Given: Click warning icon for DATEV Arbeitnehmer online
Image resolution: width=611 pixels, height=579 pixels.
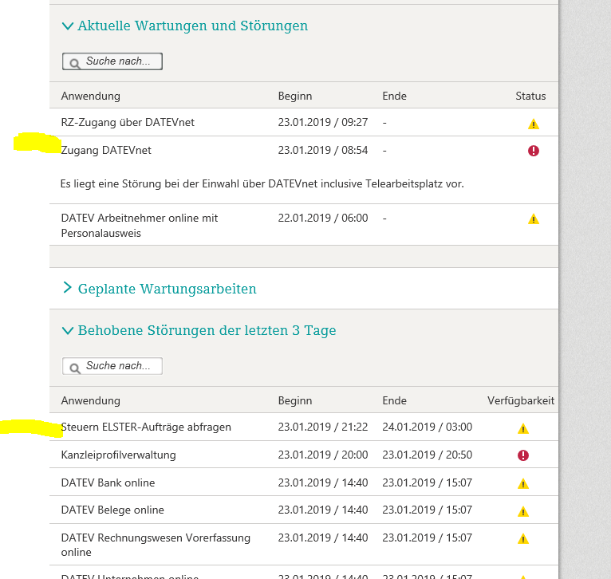Looking at the screenshot, I should [x=534, y=219].
